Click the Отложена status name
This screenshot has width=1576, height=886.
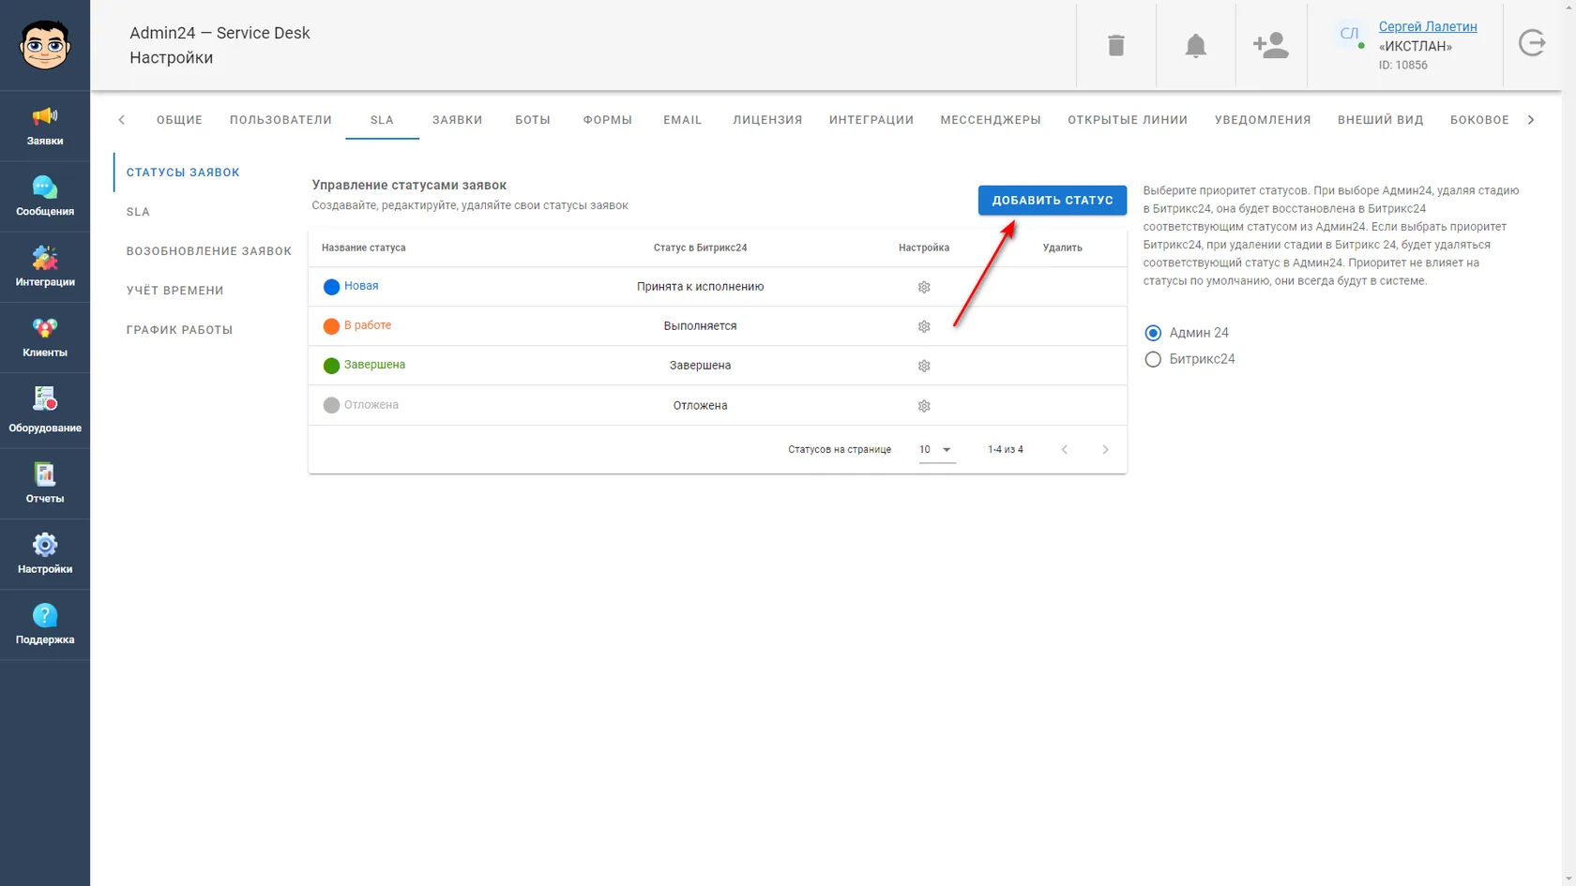(x=371, y=405)
